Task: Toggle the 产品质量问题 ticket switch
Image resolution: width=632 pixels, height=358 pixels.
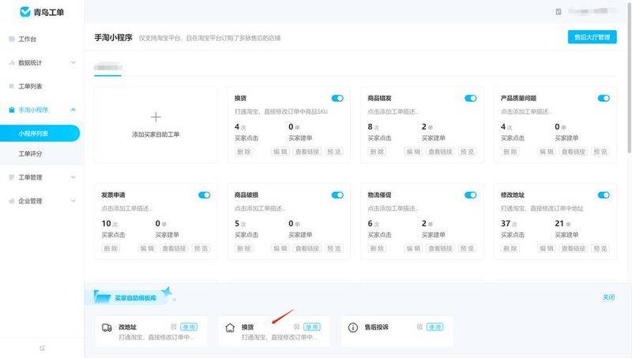Action: click(x=604, y=98)
